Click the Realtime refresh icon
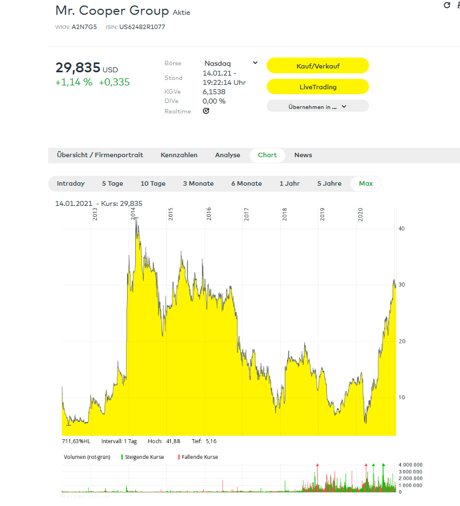The height and width of the screenshot is (506, 460). (x=206, y=111)
